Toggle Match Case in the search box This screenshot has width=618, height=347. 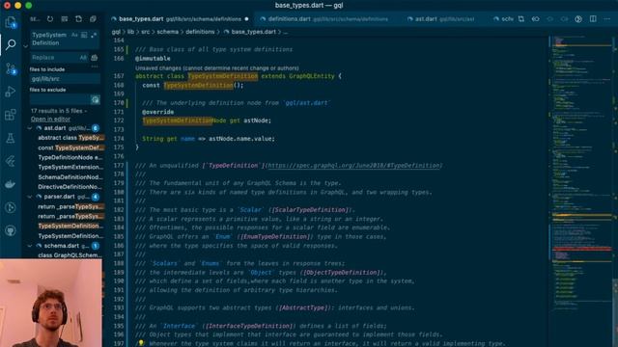tap(74, 35)
